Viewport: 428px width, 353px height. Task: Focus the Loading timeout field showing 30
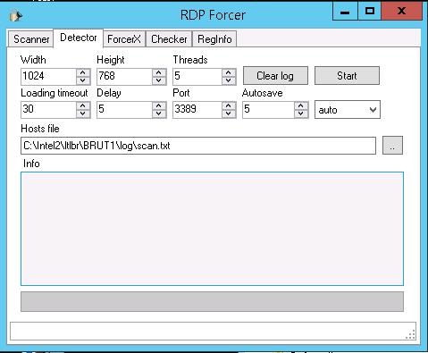(48, 109)
